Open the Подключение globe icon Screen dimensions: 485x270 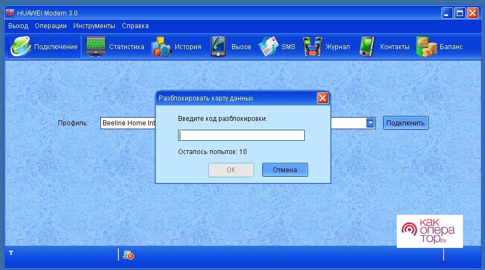[x=21, y=47]
